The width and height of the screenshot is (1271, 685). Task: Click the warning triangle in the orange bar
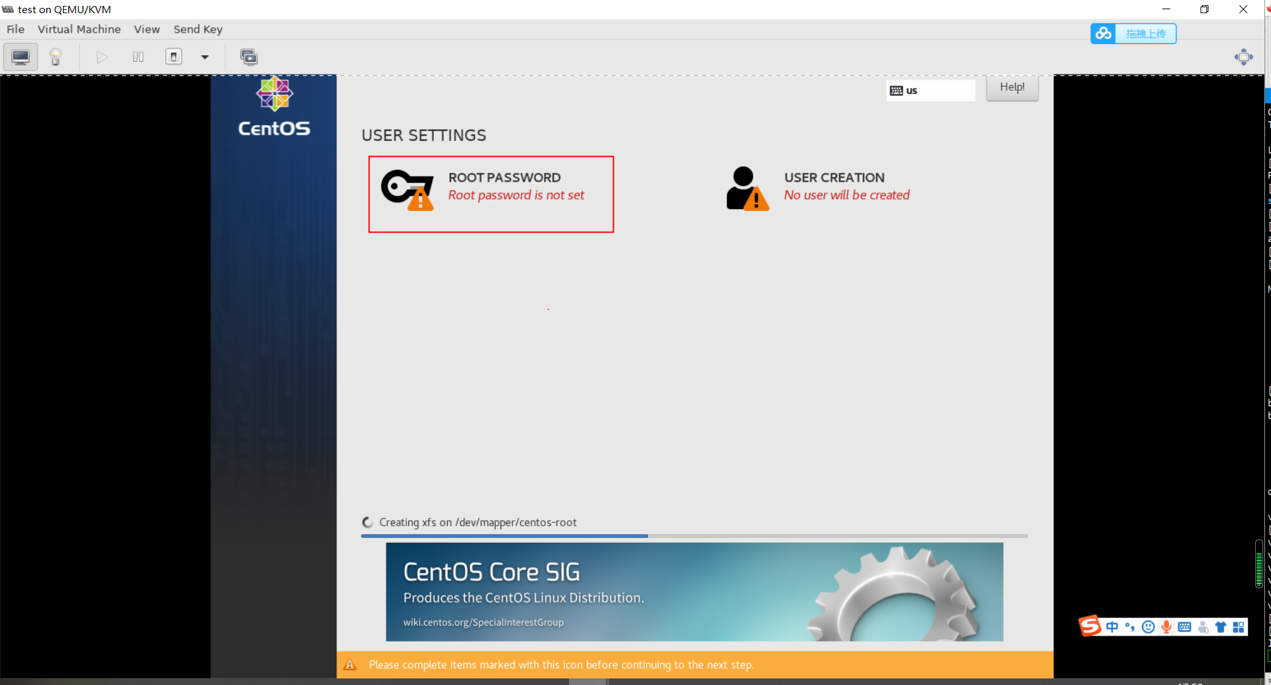click(x=350, y=665)
